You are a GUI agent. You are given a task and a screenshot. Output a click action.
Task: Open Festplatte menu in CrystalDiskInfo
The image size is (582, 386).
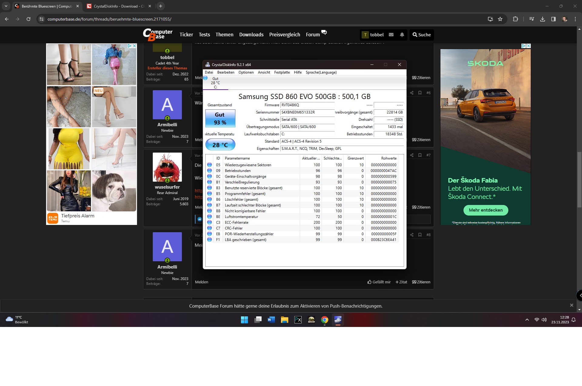(x=282, y=72)
